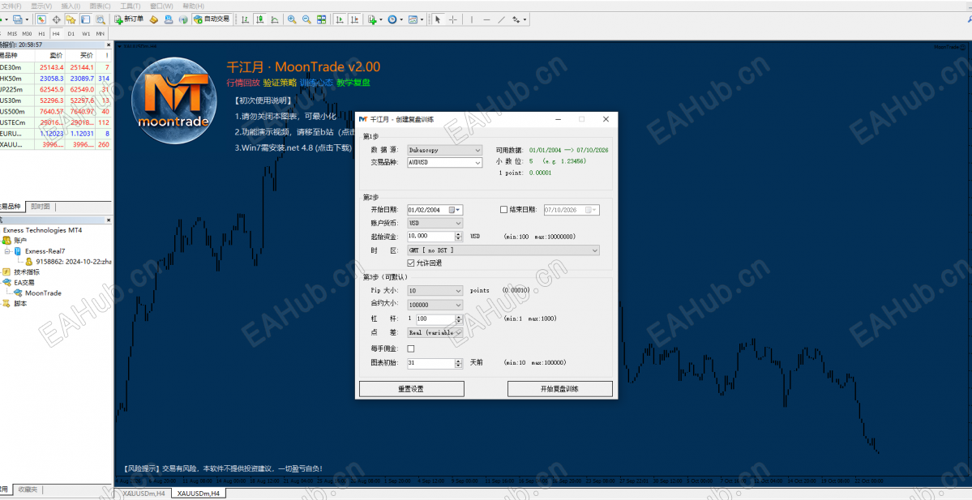
Task: Switch chart to bar chart display
Action: (x=246, y=19)
